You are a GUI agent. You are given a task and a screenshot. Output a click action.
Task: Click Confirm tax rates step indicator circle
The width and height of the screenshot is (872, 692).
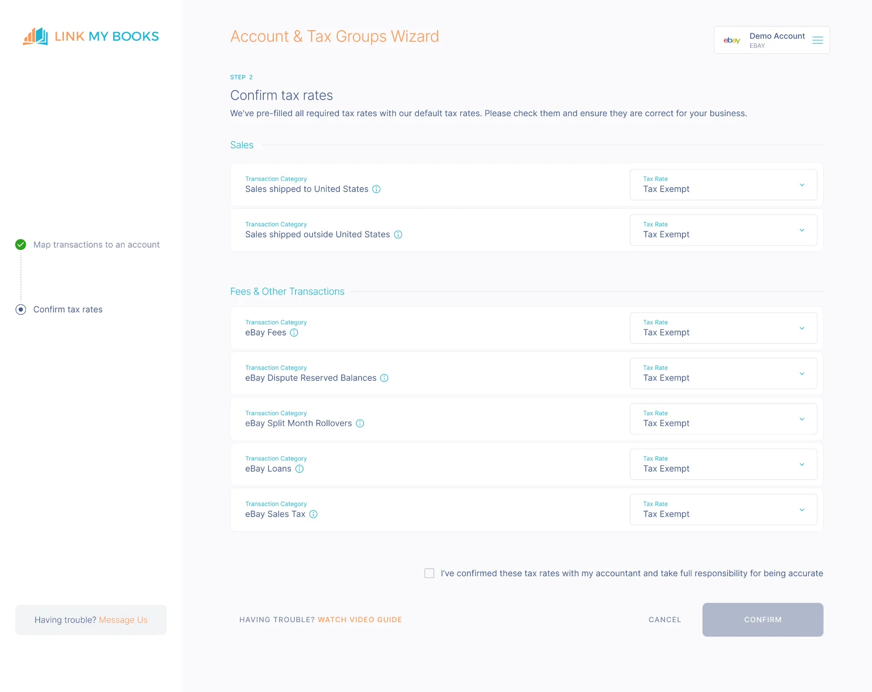coord(20,309)
